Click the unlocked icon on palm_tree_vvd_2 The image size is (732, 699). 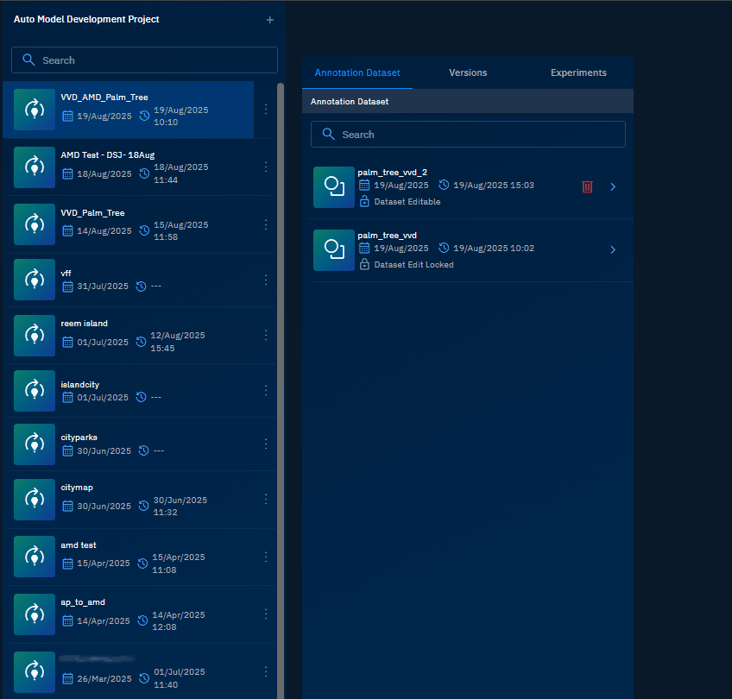coord(364,202)
